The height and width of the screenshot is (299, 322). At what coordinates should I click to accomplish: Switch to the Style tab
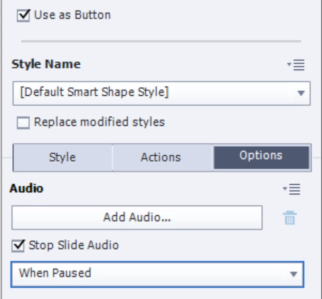click(63, 158)
